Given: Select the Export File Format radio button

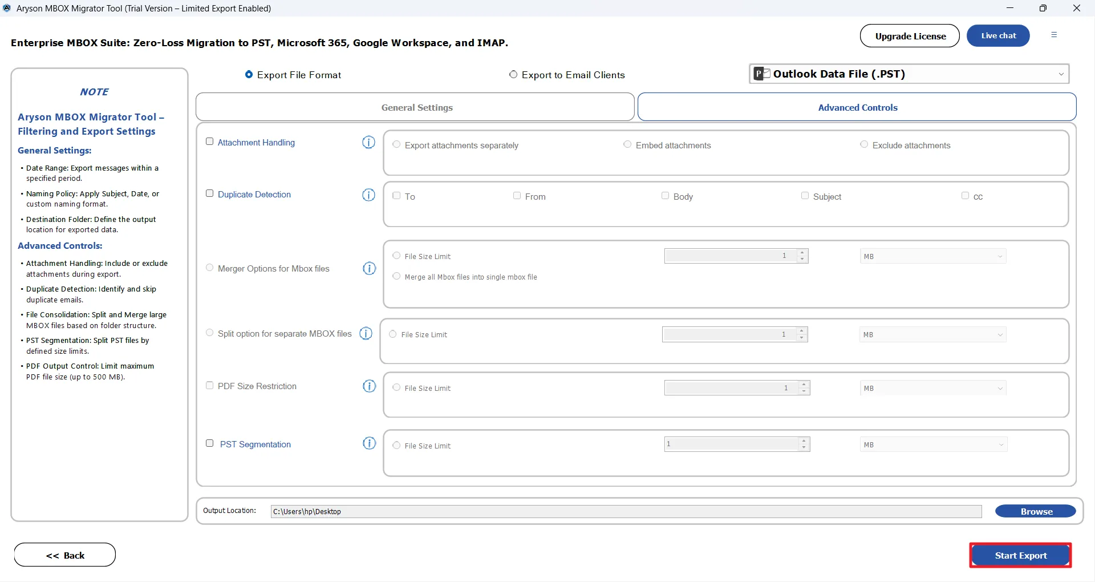Looking at the screenshot, I should click(249, 74).
